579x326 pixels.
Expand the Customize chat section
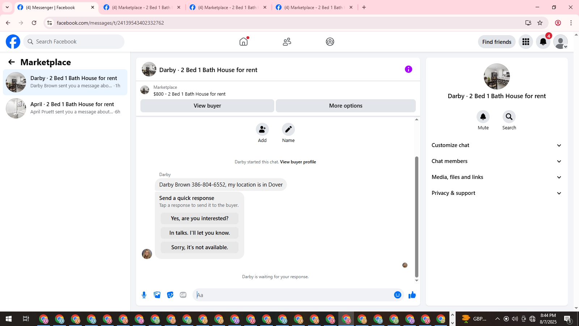click(497, 145)
